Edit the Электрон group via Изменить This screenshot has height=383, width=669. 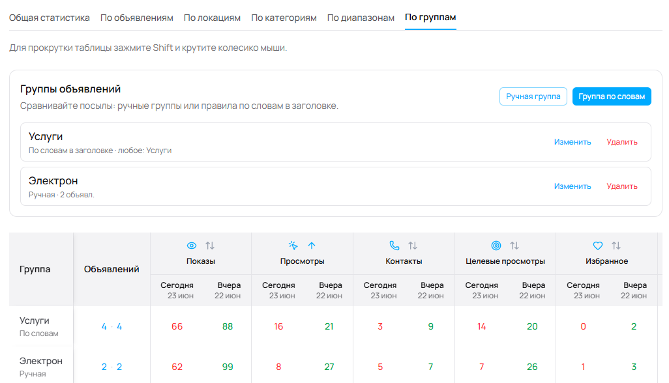[x=572, y=186]
